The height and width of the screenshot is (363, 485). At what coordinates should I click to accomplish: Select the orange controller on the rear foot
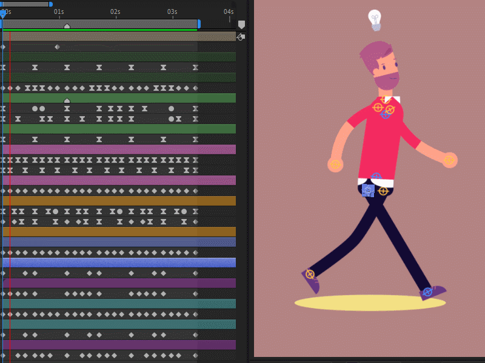[310, 274]
